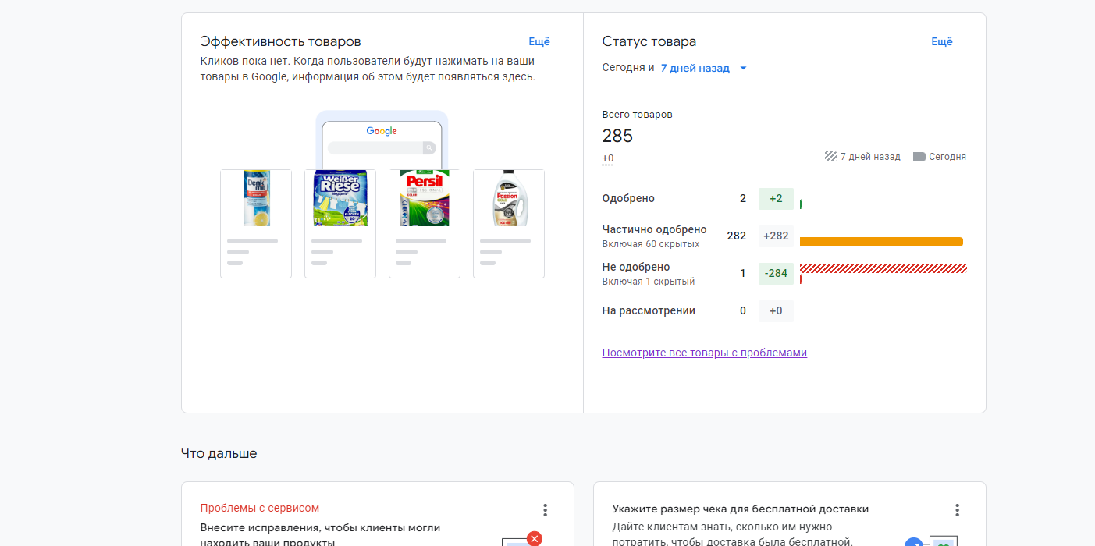The height and width of the screenshot is (546, 1095).
Task: Click the Google logo in phone illustration
Action: click(382, 131)
